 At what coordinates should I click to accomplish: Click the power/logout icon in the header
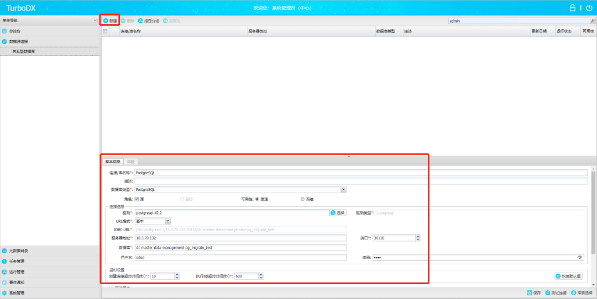[589, 8]
